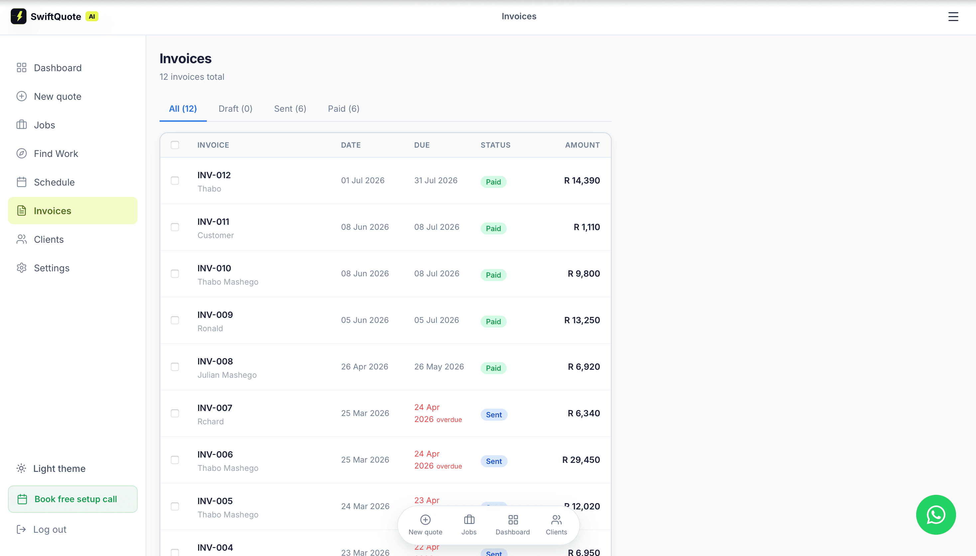Click the Settings gear icon
The width and height of the screenshot is (976, 556).
click(x=22, y=268)
